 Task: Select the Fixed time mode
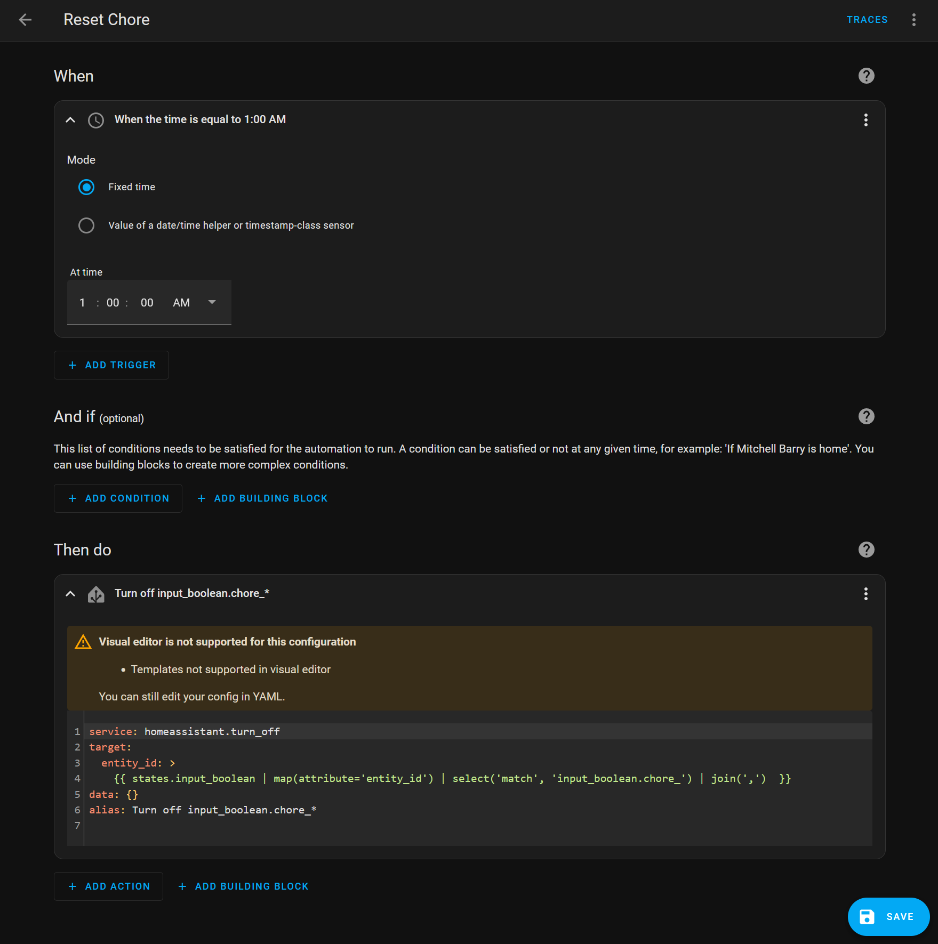pyautogui.click(x=86, y=187)
